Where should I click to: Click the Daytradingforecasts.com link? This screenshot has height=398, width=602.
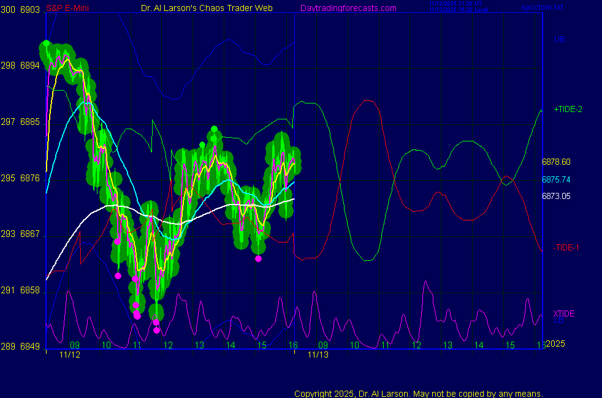pyautogui.click(x=348, y=8)
